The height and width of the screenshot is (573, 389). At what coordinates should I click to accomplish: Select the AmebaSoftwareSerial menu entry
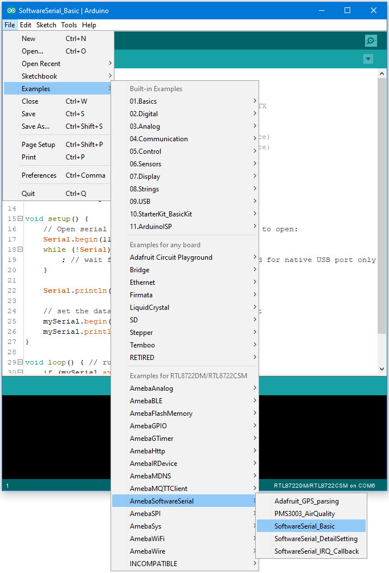185,501
